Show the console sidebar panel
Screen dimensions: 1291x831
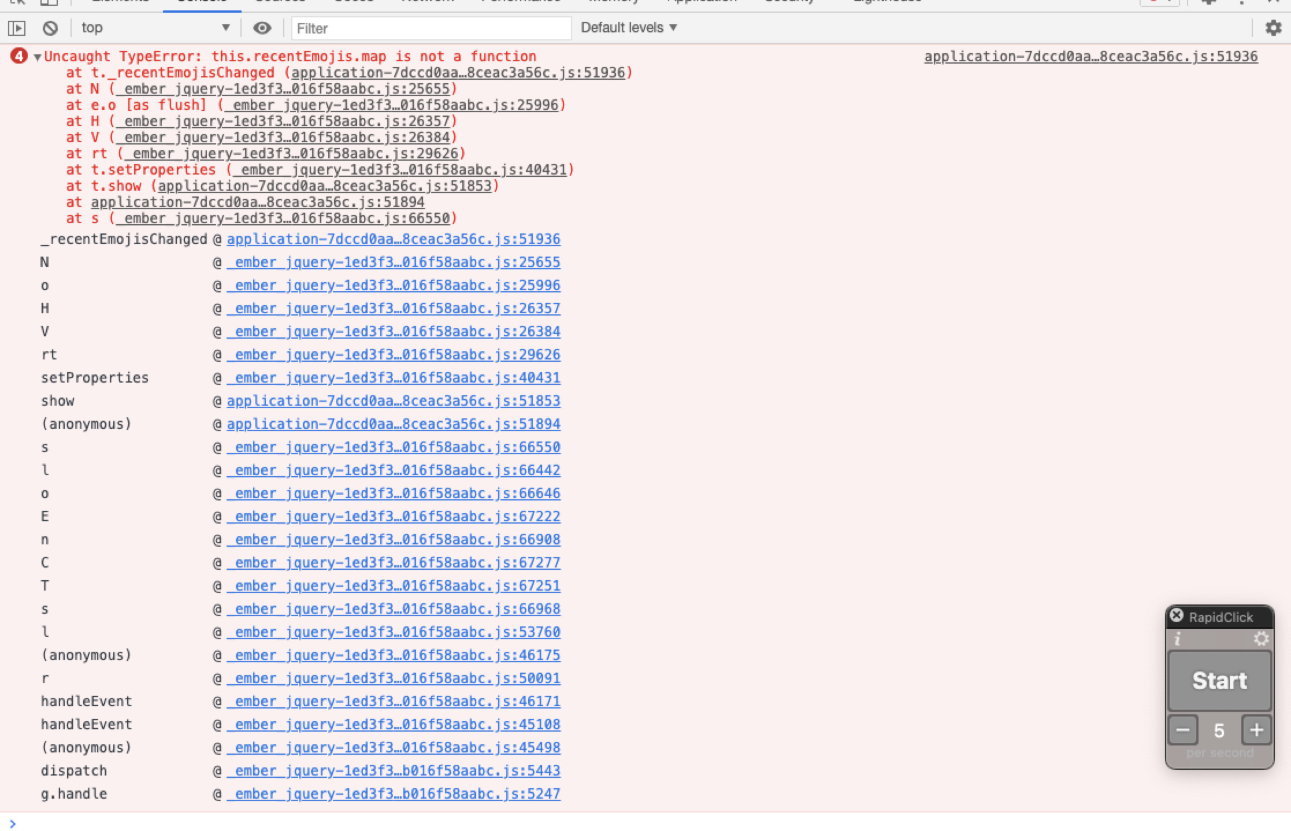(17, 28)
